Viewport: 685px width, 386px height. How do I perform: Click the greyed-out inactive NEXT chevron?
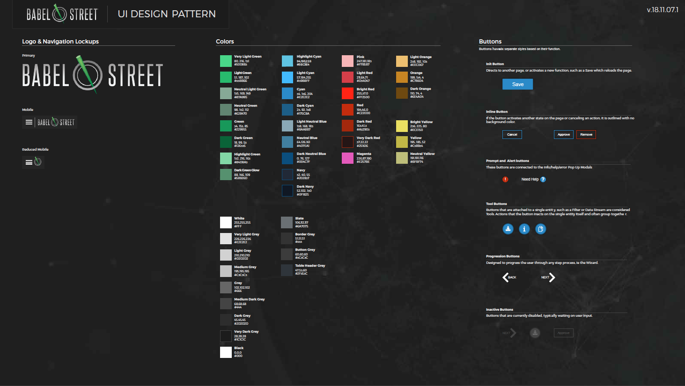(x=509, y=333)
